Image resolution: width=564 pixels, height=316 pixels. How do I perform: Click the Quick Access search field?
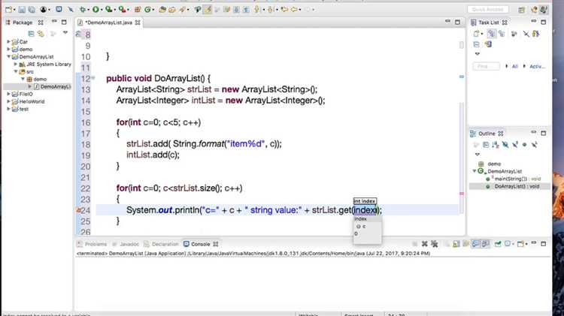[488, 9]
